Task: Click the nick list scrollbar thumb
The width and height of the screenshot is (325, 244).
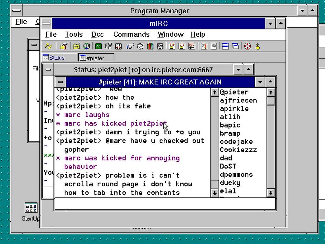Action: click(270, 101)
